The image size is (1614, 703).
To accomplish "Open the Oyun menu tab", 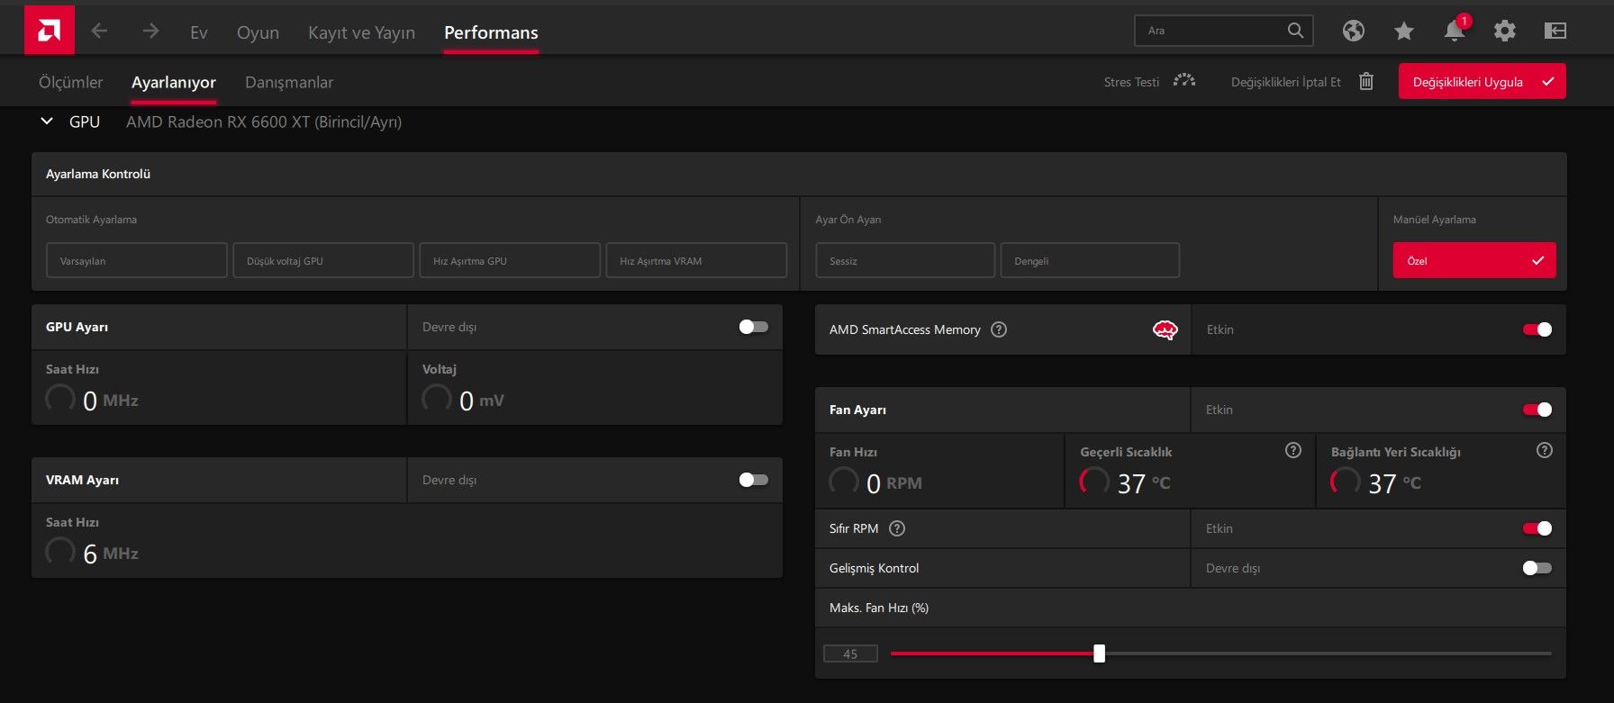I will [258, 32].
